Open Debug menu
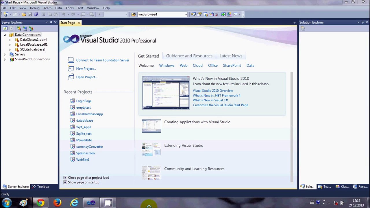Screen dimensions: 370x208 (35, 8)
